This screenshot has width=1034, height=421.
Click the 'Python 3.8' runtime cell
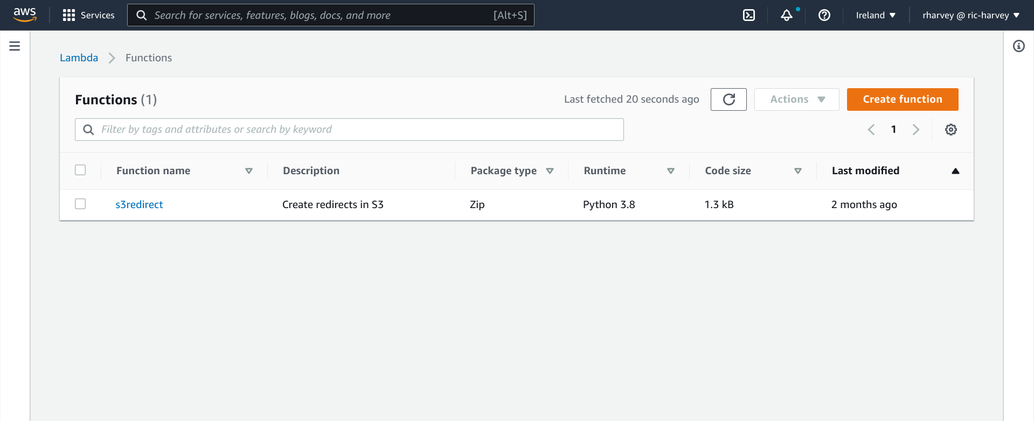point(609,204)
